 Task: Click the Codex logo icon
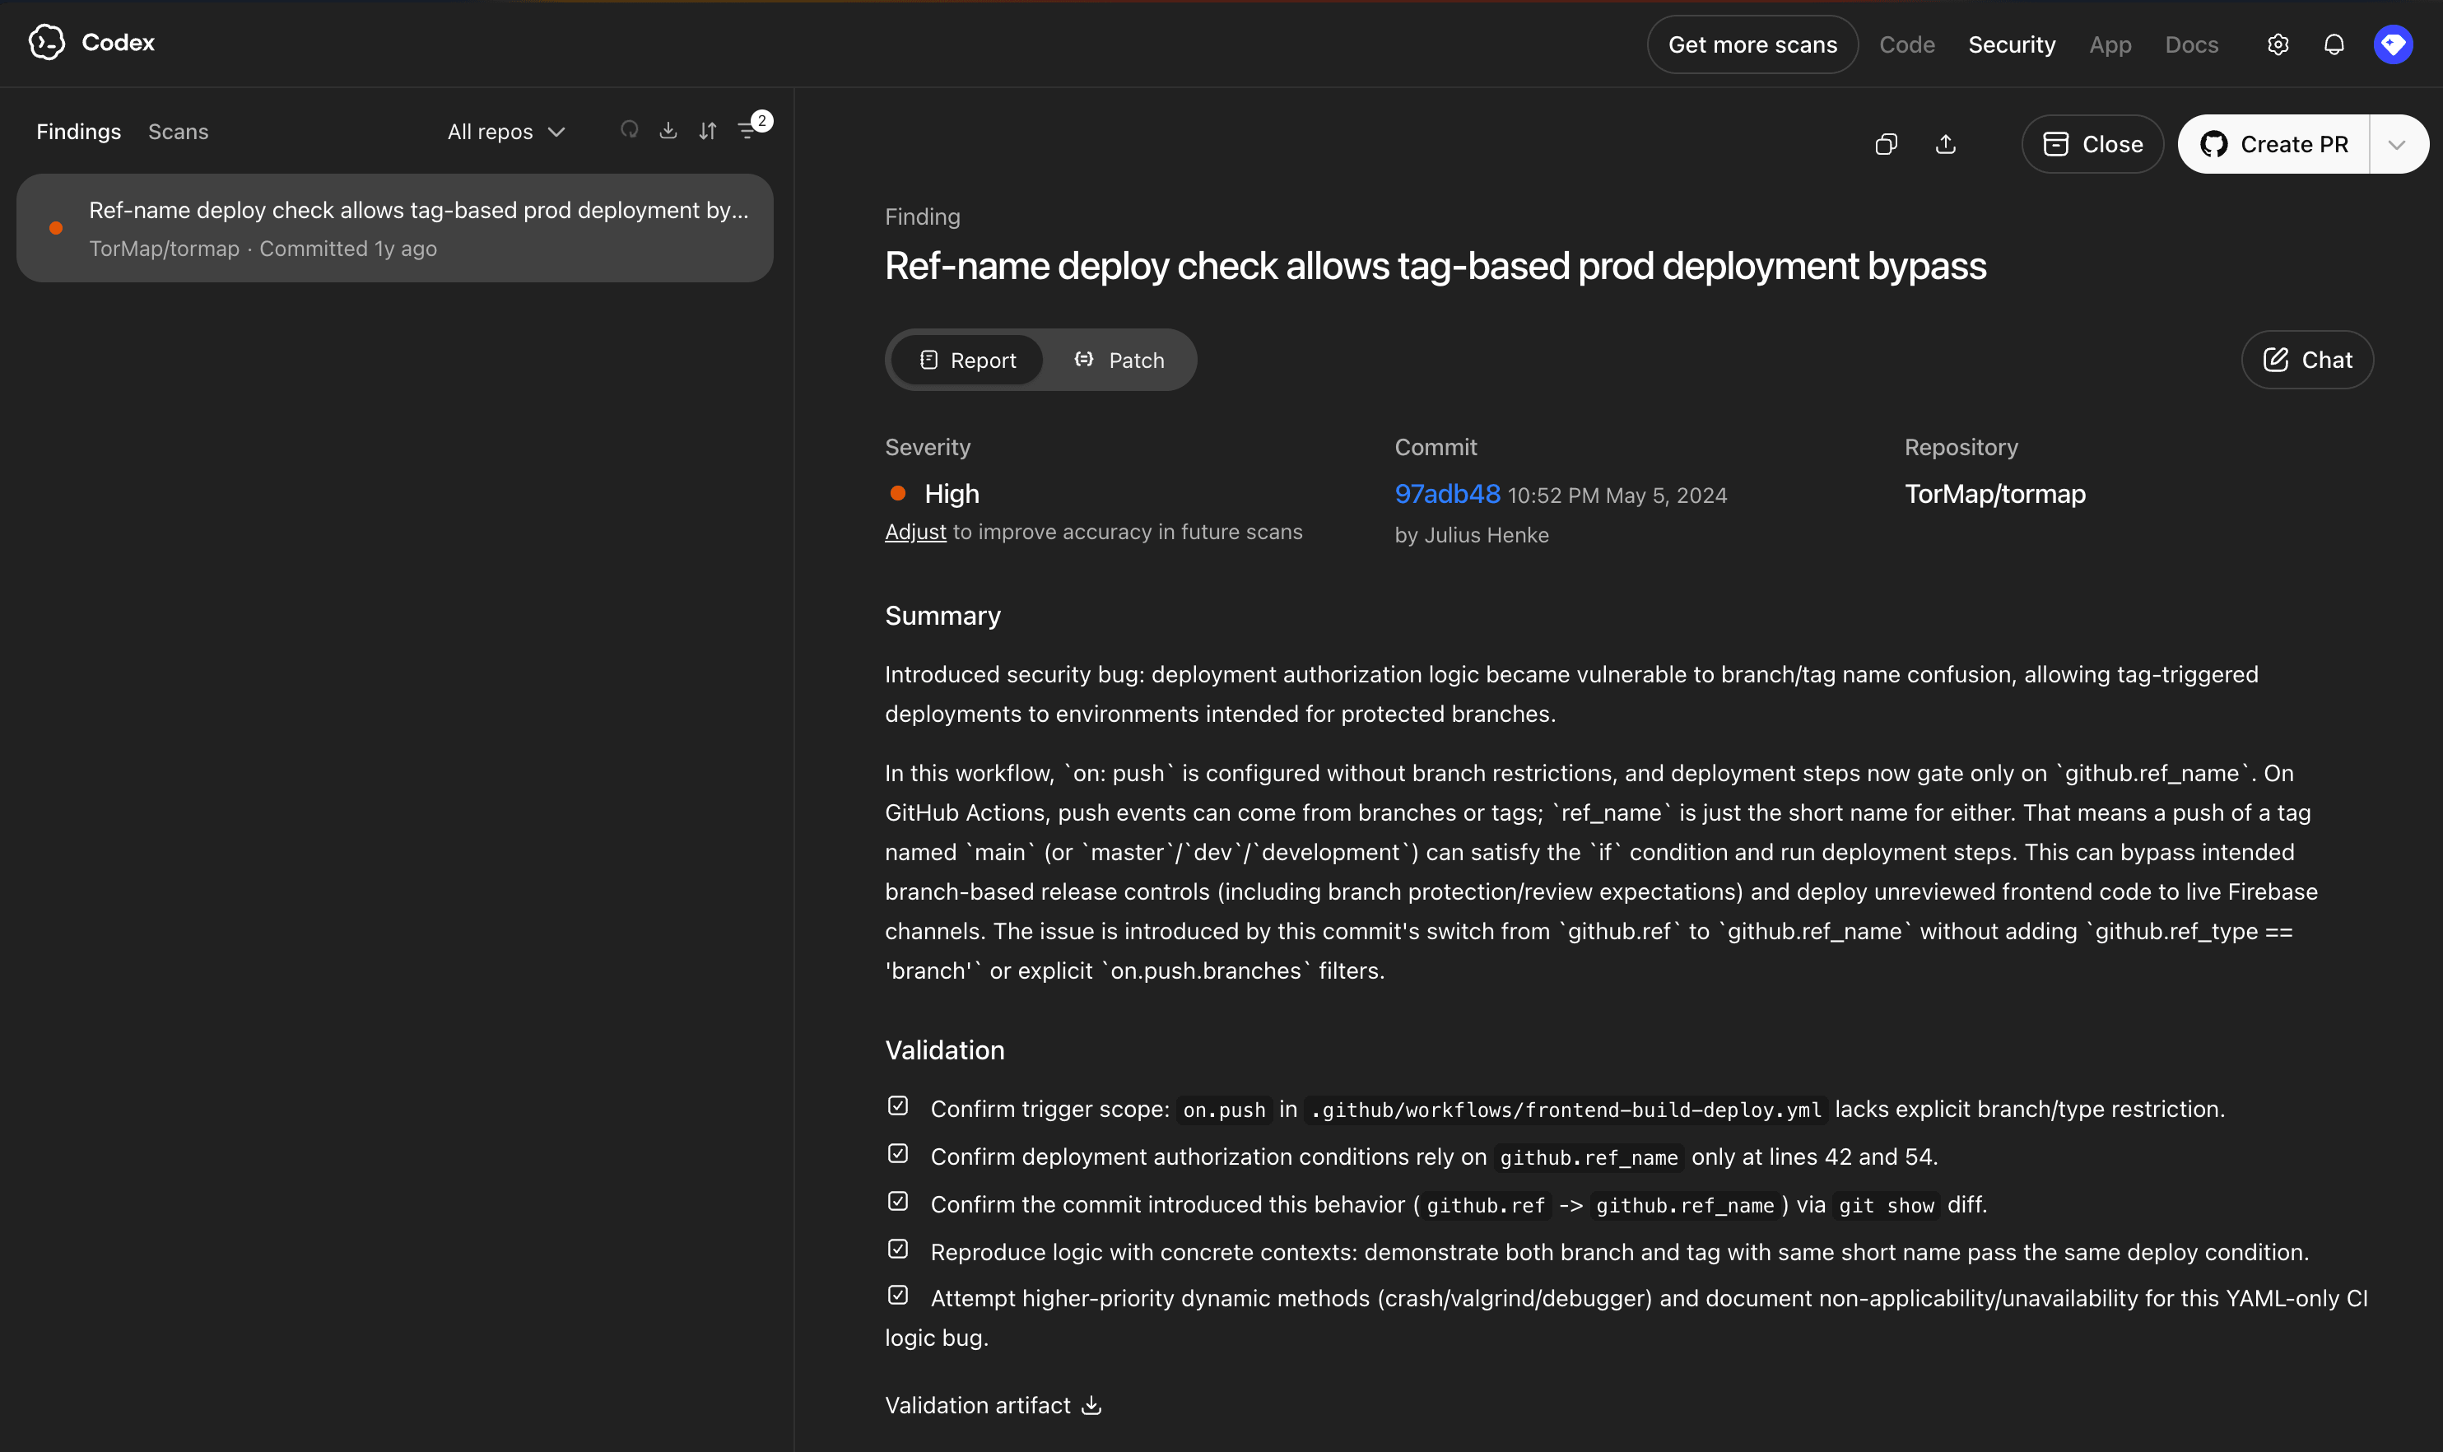point(46,42)
